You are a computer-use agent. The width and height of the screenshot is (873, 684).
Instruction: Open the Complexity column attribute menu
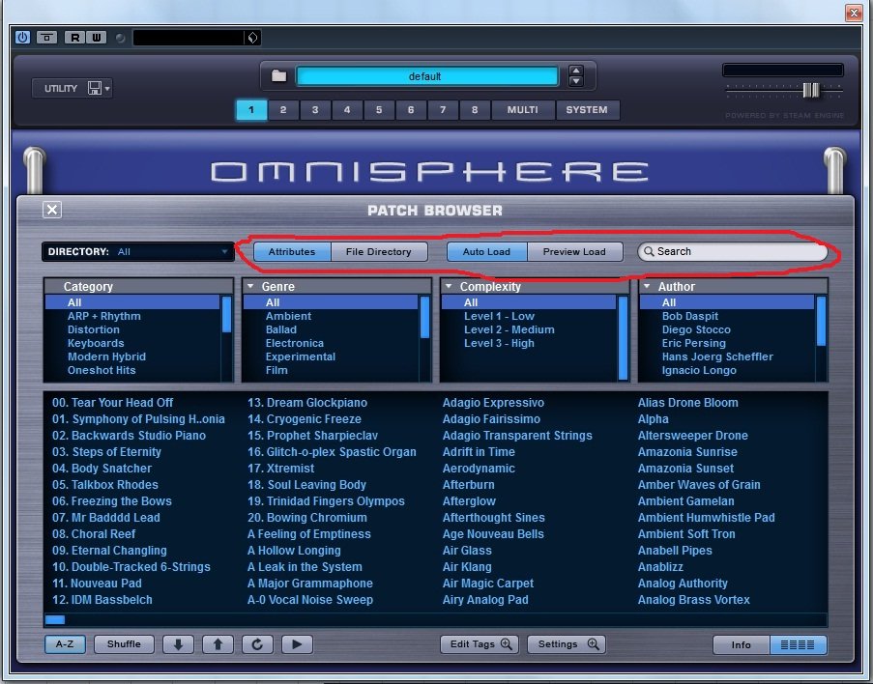tap(449, 286)
